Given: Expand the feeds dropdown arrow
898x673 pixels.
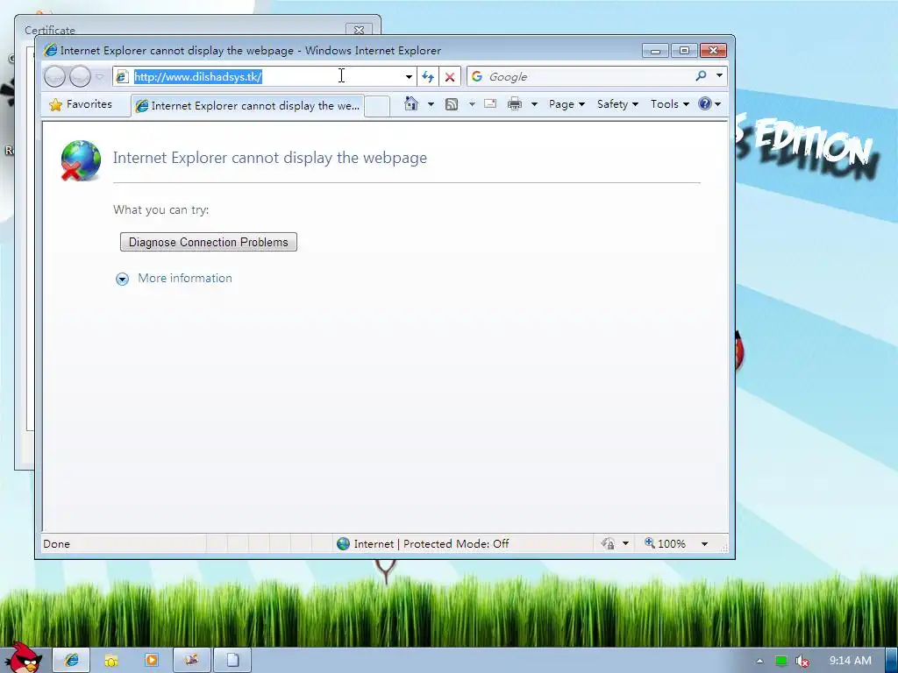Looking at the screenshot, I should 472,104.
